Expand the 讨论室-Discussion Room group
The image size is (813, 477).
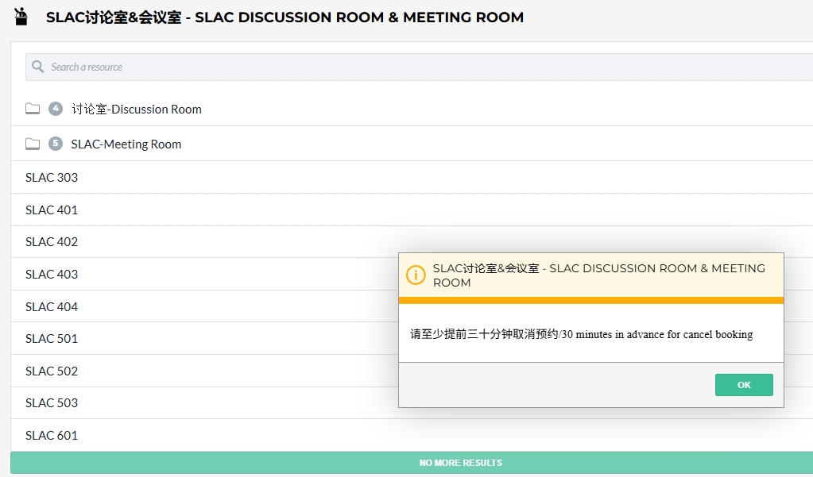pyautogui.click(x=137, y=110)
